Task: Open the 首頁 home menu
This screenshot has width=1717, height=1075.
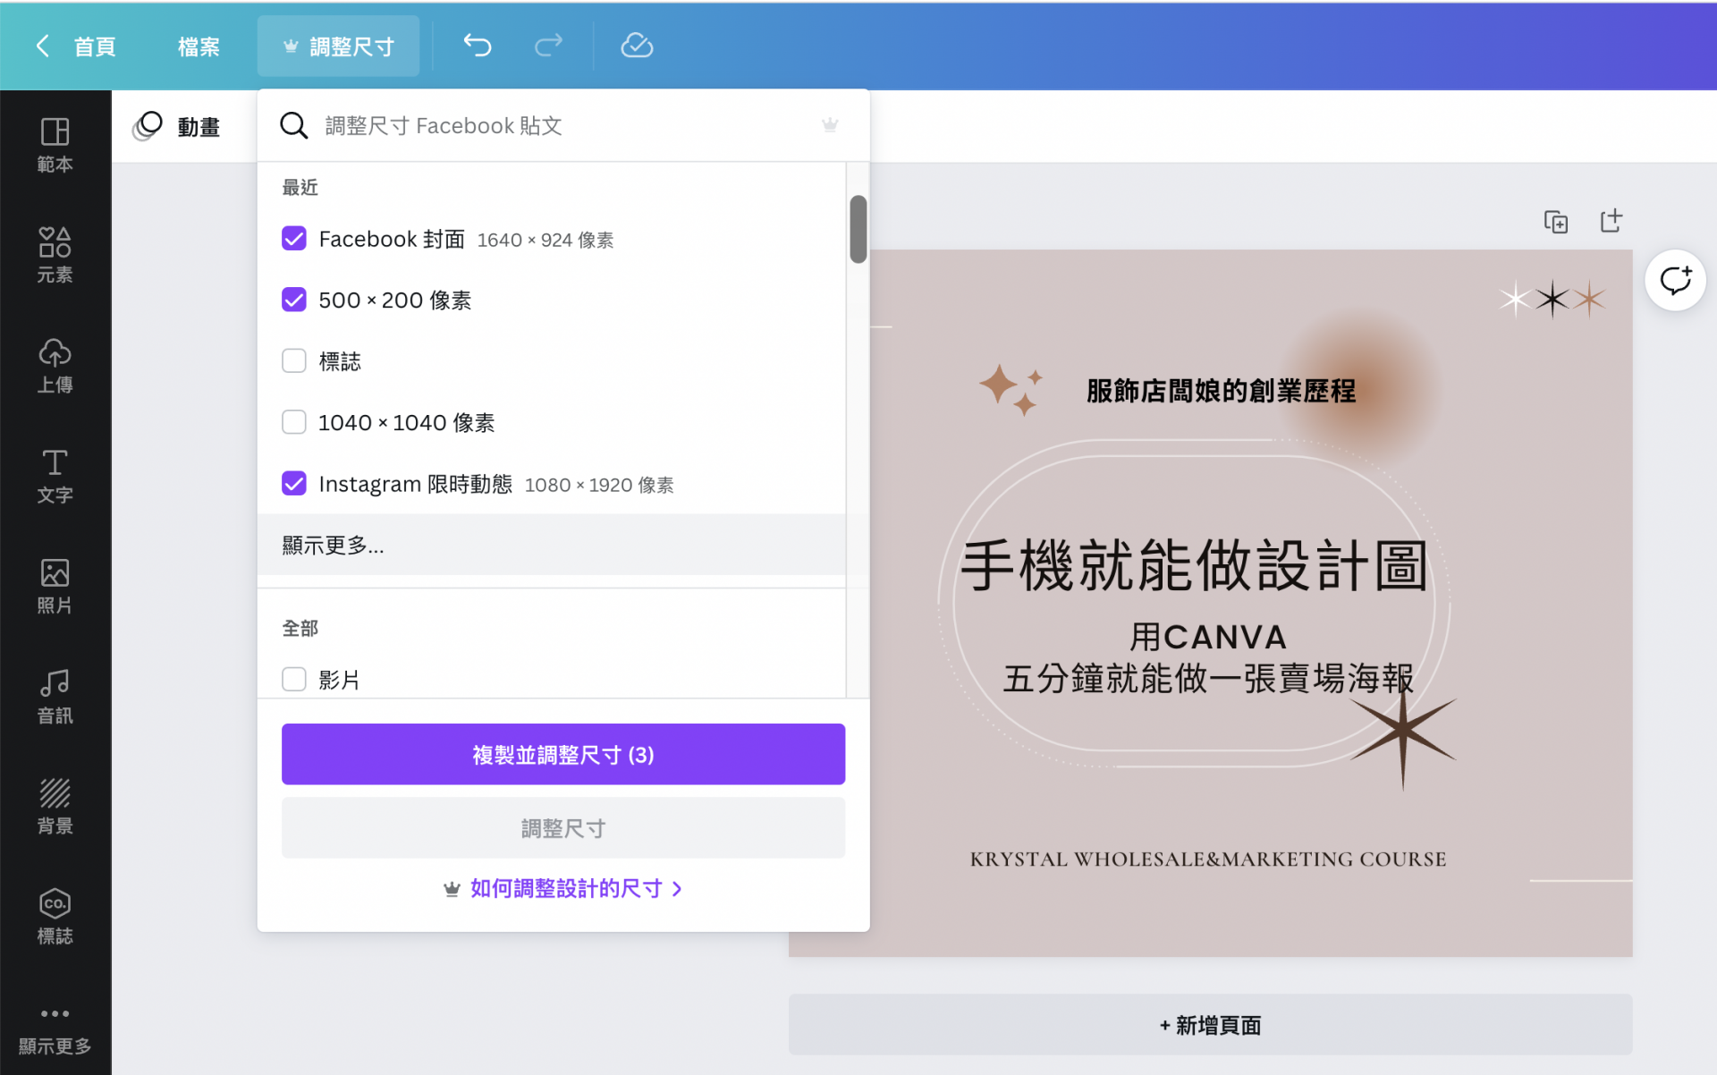Action: (95, 47)
